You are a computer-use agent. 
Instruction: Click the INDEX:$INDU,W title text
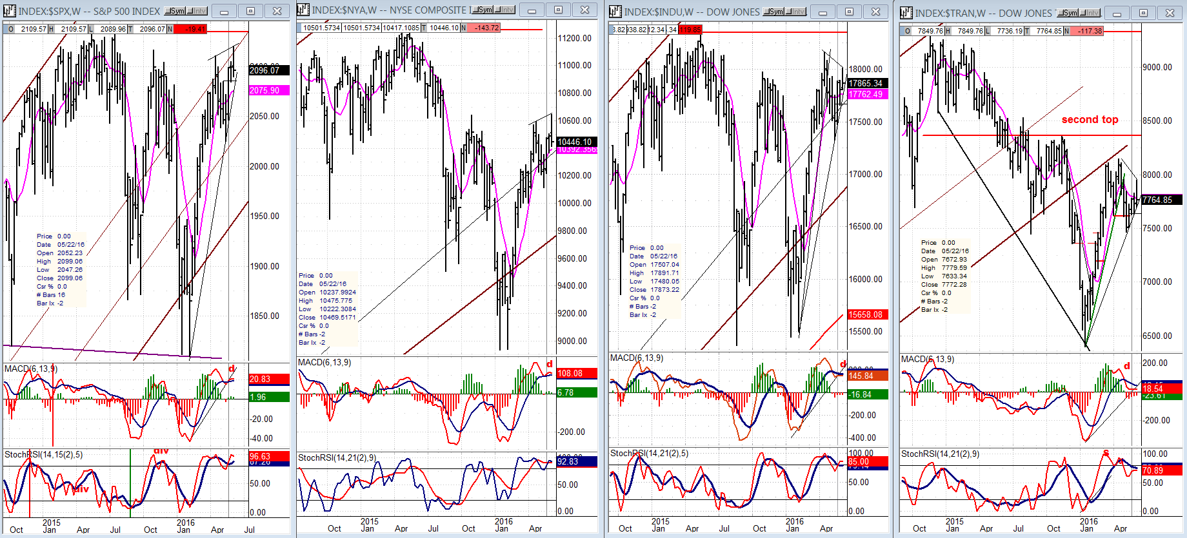(x=659, y=11)
